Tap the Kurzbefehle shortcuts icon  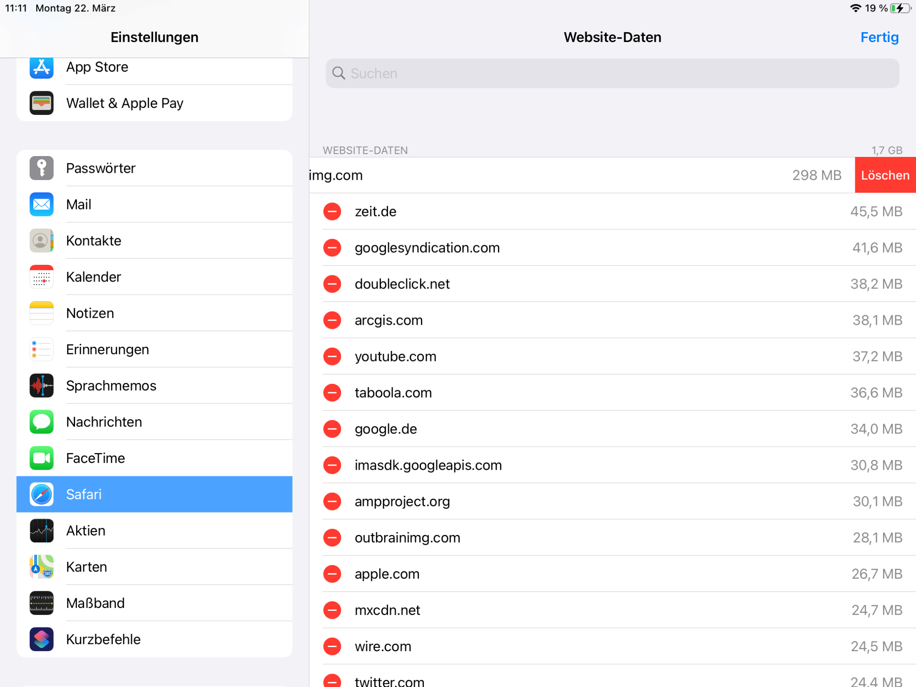41,638
